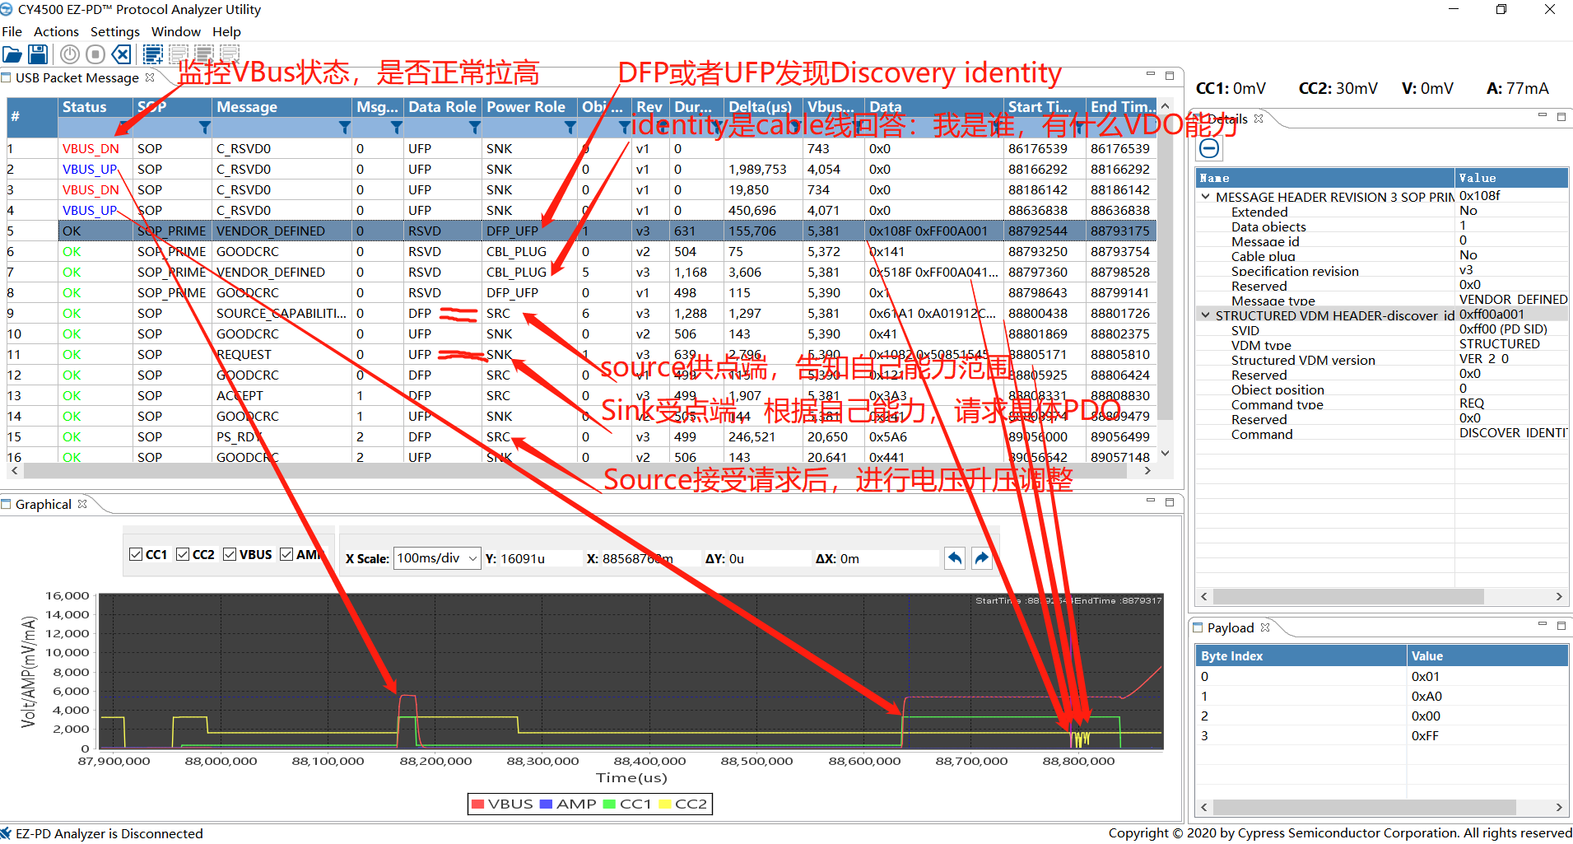This screenshot has height=844, width=1573.
Task: Toggle the CC1 checkbox
Action: tap(136, 554)
